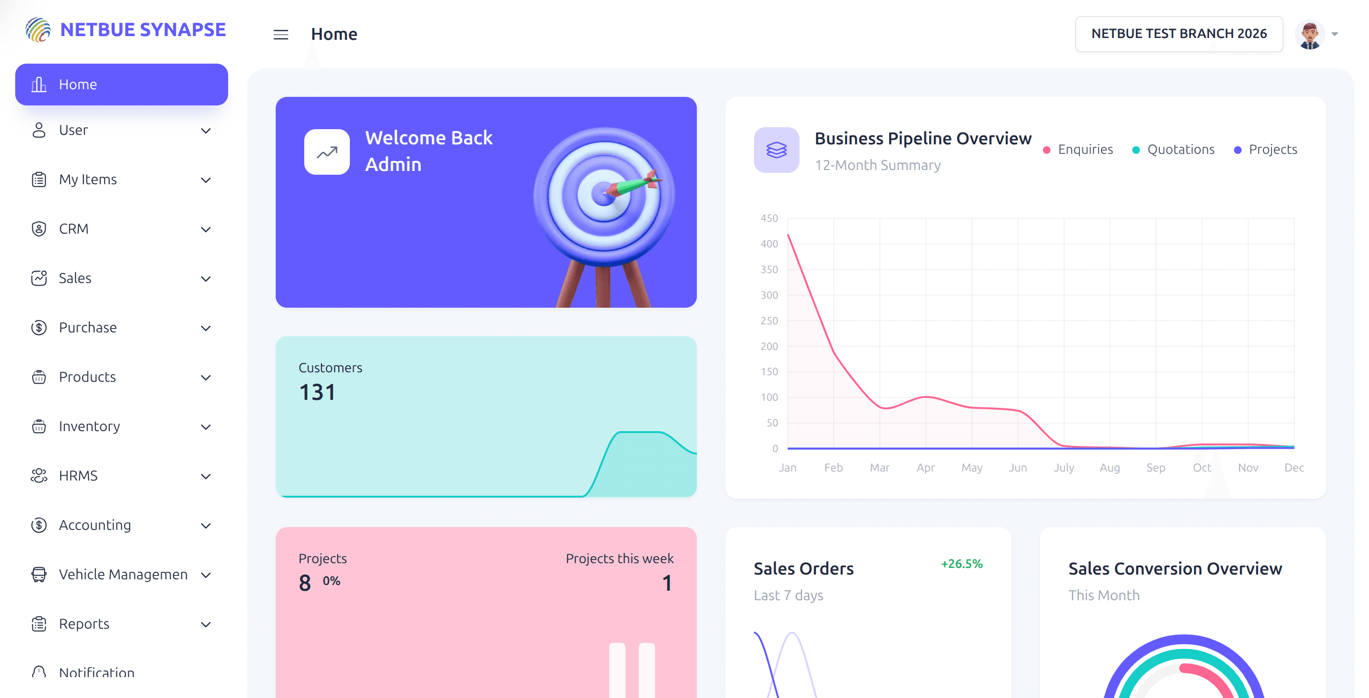Click the Reports clipboard icon
This screenshot has height=698, width=1369.
click(x=39, y=623)
